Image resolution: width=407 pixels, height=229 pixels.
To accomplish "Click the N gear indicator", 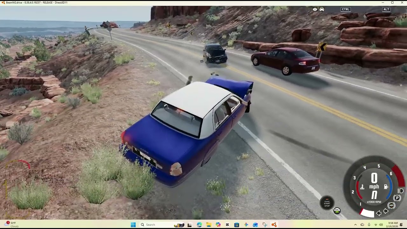I will (x=374, y=195).
